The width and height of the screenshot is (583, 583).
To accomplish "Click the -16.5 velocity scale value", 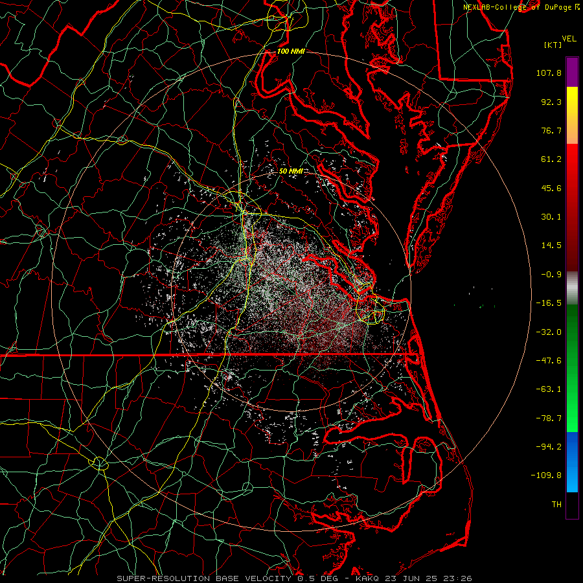I will (549, 303).
